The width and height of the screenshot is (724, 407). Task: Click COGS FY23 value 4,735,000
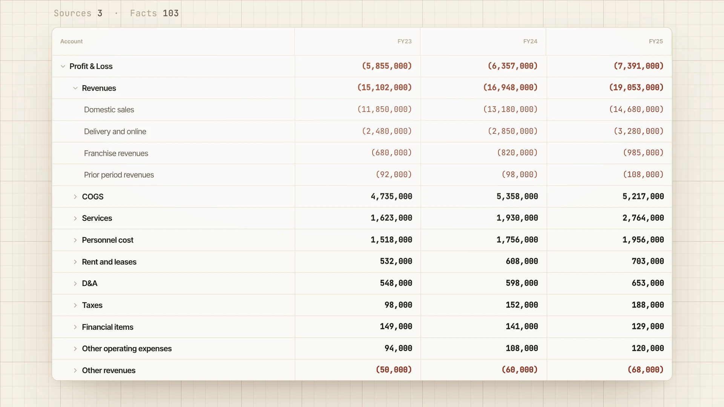point(391,196)
